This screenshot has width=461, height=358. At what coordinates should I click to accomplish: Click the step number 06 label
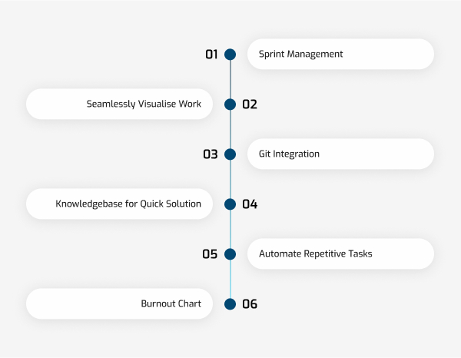point(250,304)
